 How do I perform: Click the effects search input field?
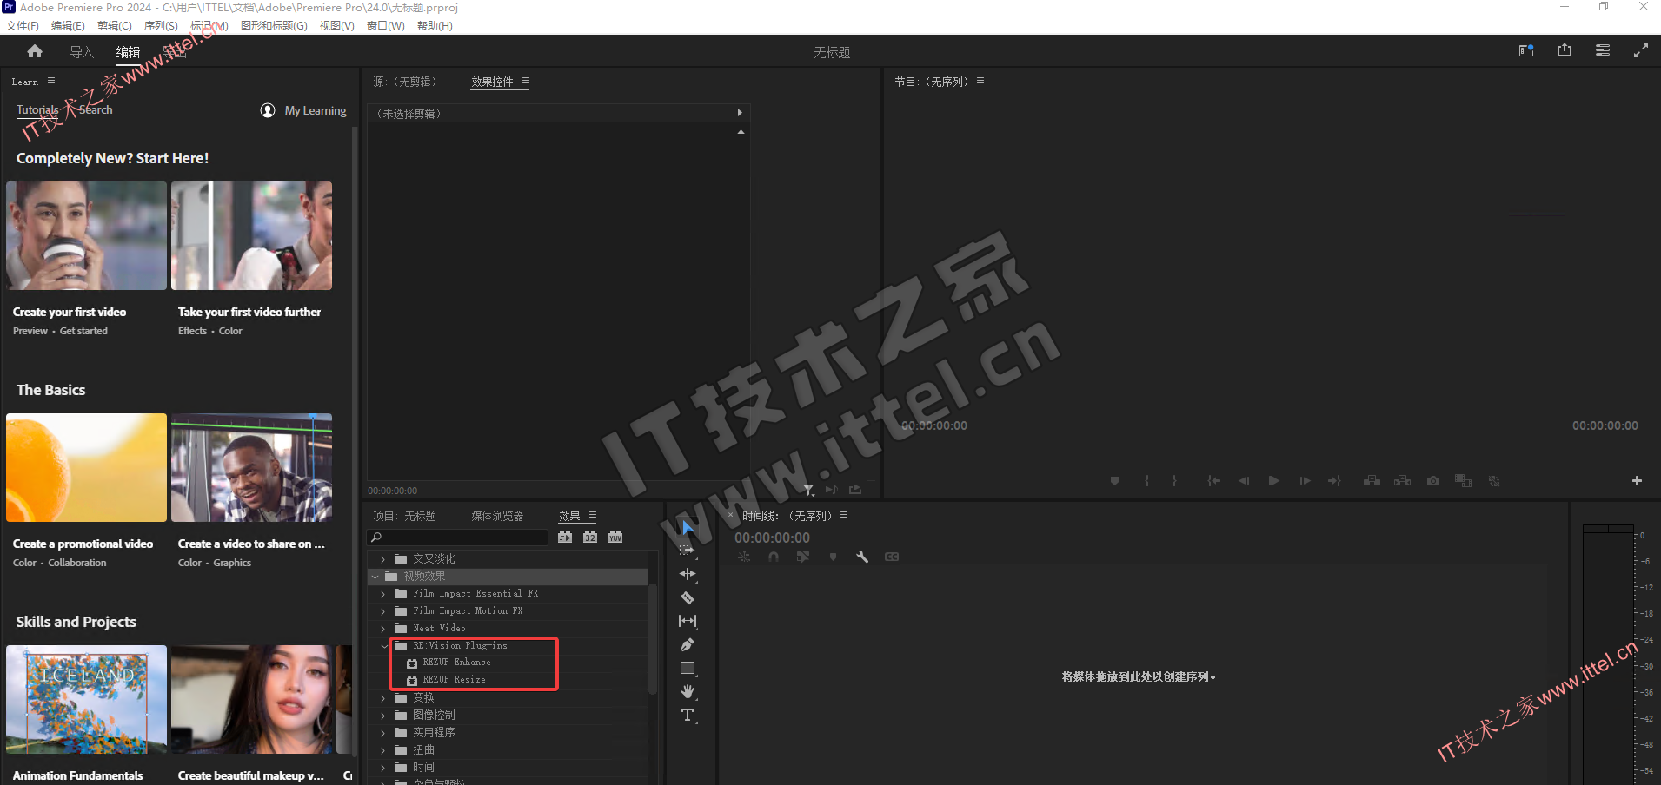[458, 538]
